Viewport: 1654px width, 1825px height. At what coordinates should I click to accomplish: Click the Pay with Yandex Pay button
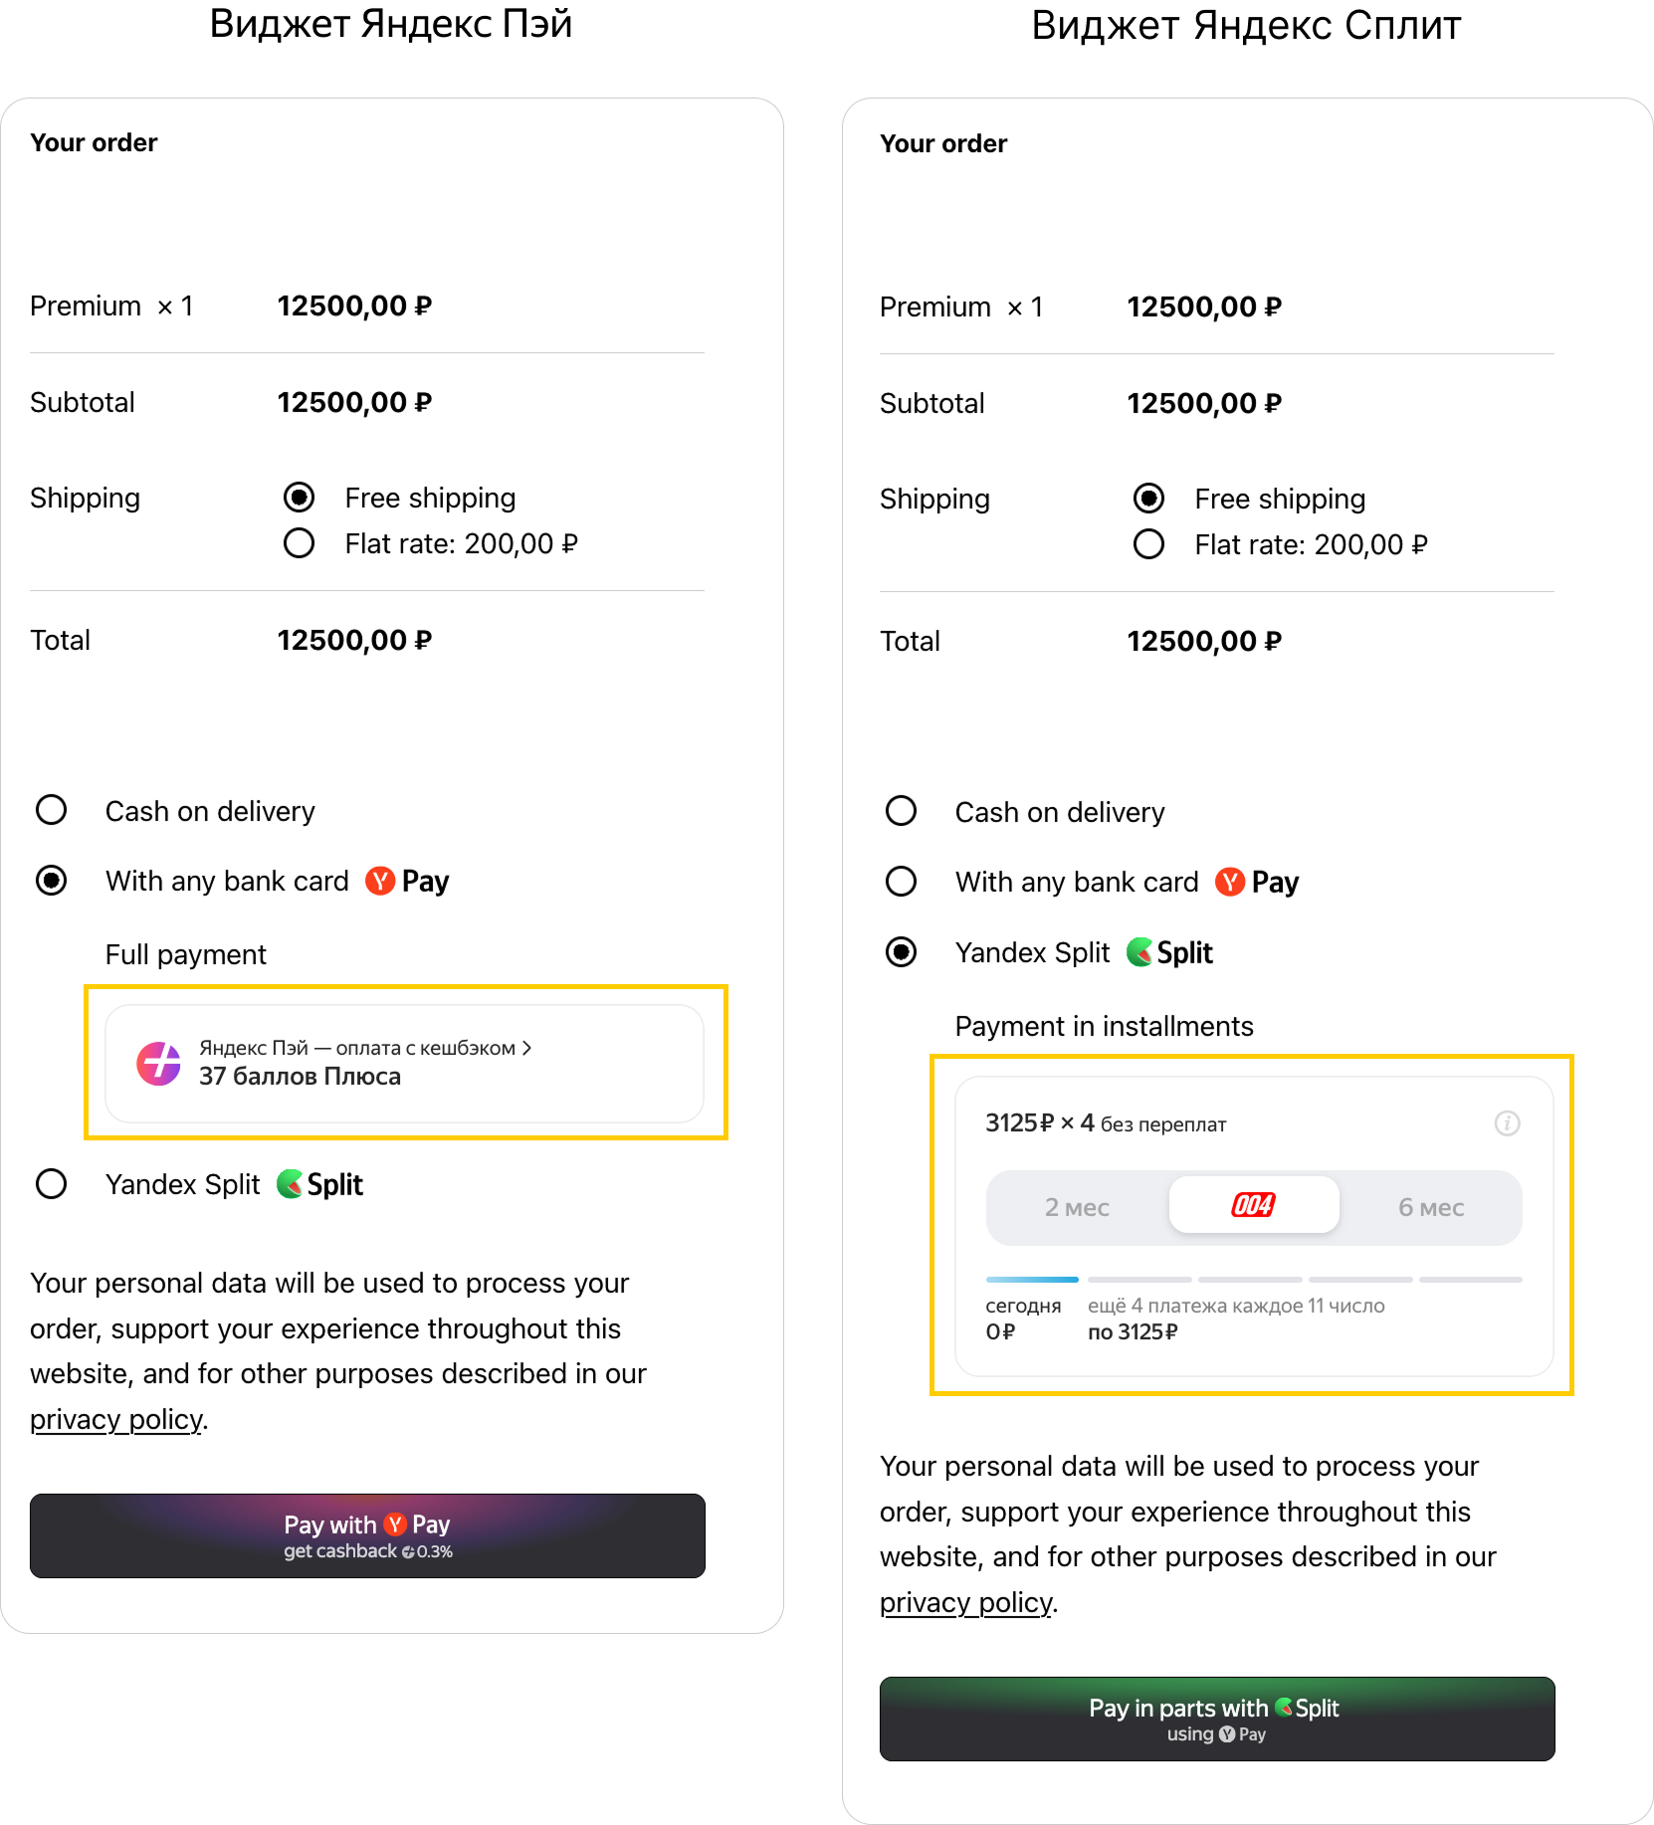pos(367,1535)
